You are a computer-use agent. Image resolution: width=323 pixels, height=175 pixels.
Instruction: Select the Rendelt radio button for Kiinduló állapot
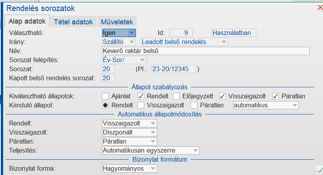pyautogui.click(x=105, y=105)
